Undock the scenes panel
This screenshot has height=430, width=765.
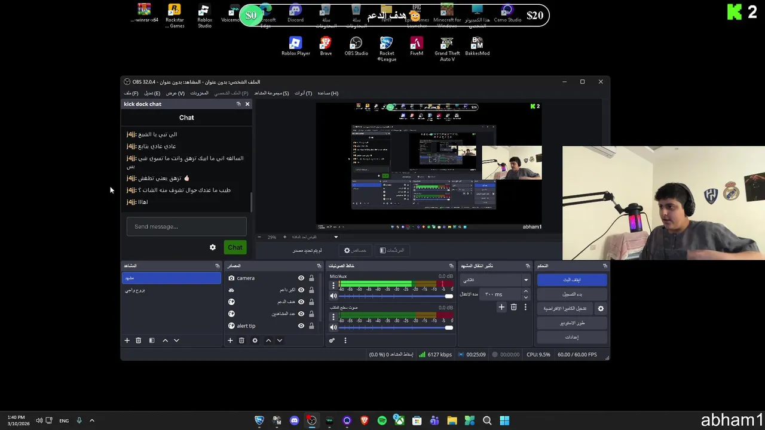tap(217, 266)
